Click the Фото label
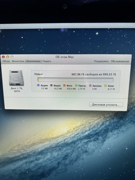The width and height of the screenshot is (135, 180). click(69, 86)
